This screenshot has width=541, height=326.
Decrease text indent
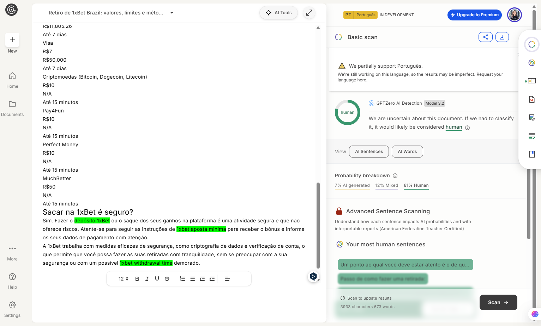click(x=202, y=279)
